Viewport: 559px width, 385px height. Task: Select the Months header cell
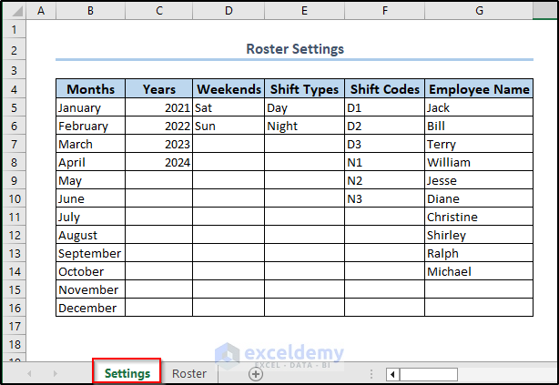coord(91,89)
